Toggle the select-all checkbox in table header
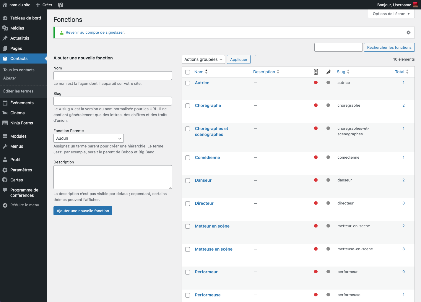The image size is (421, 302). pos(188,72)
